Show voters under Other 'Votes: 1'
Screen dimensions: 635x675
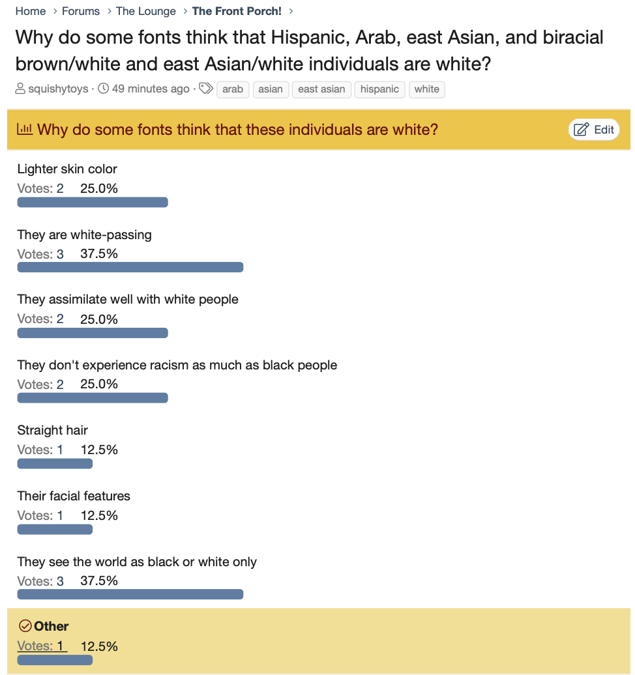tap(42, 646)
